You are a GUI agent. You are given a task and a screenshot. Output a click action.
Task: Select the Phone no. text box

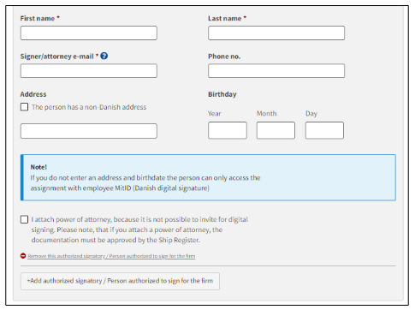276,71
